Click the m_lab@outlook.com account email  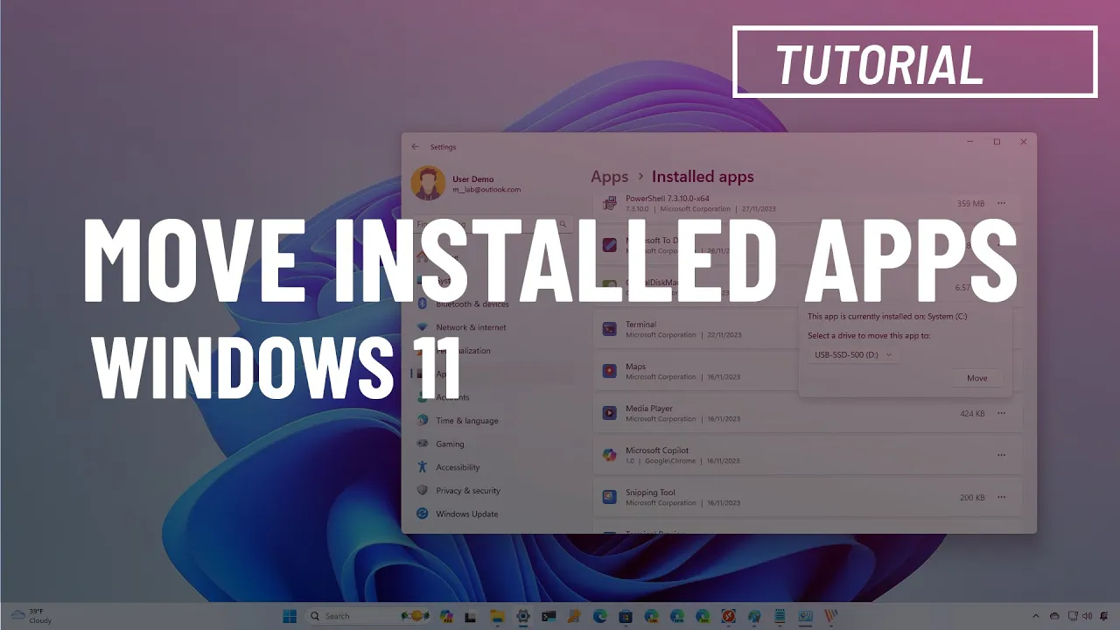486,190
